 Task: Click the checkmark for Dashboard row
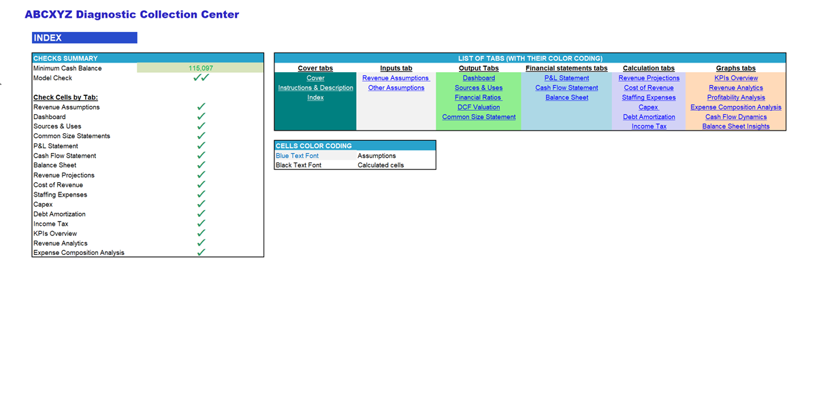(x=201, y=117)
